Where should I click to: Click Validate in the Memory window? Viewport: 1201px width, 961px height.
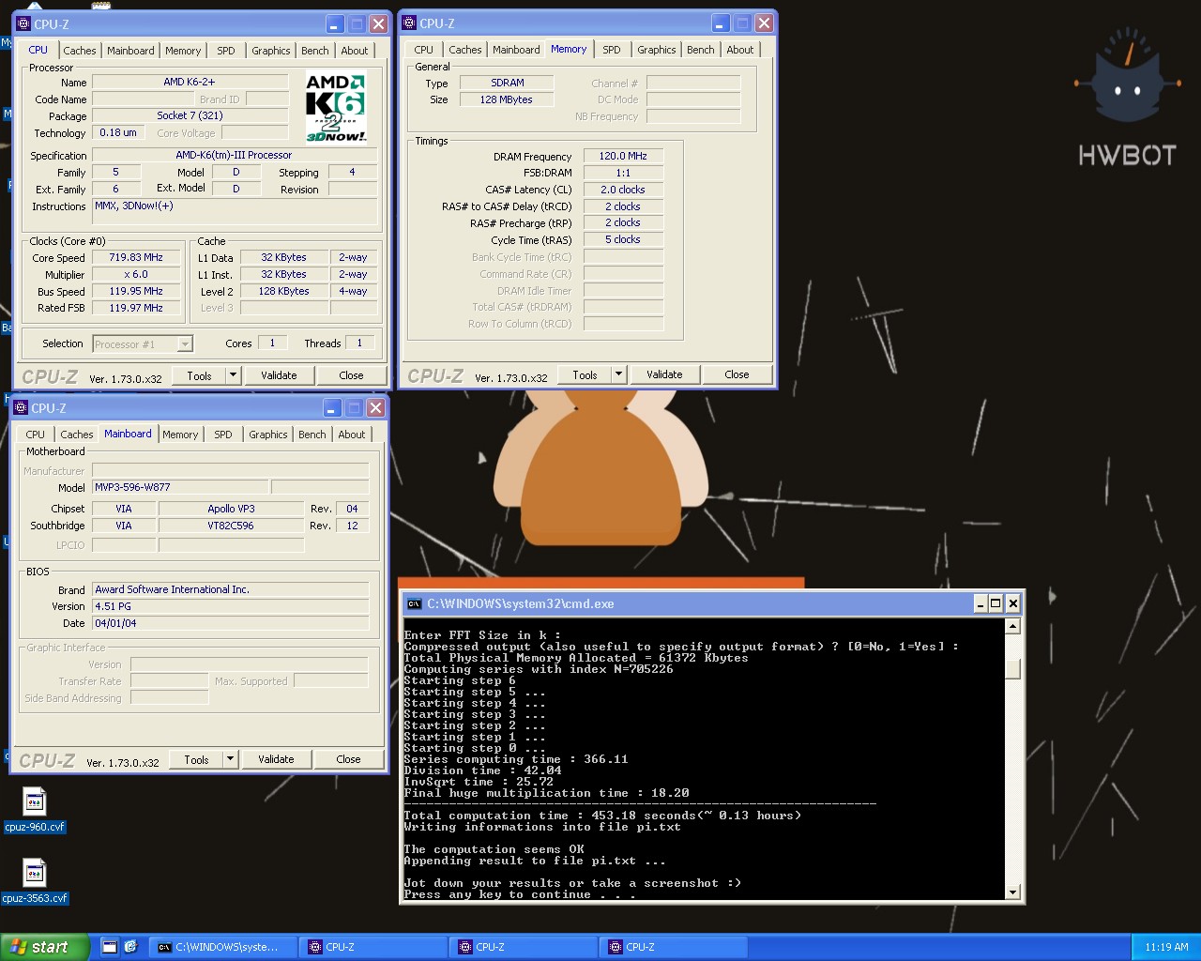[664, 374]
